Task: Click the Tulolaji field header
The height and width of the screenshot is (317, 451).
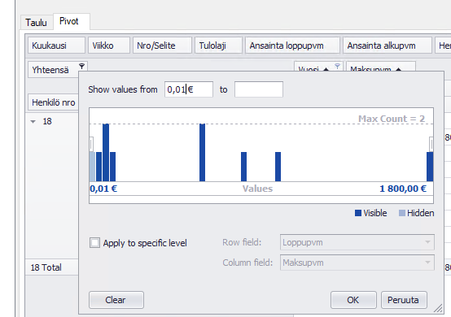Action: point(218,46)
